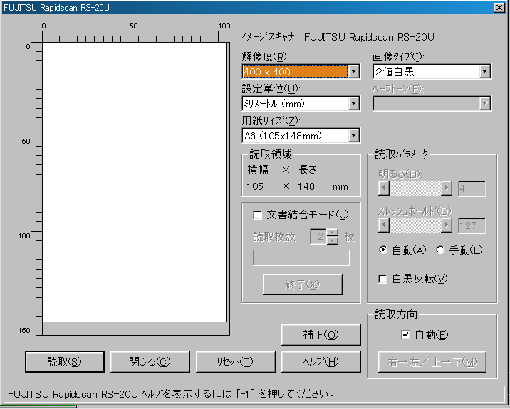The width and height of the screenshot is (510, 409).
Task: Decrease スレッシュホールド with the left arrow
Action: 384,225
